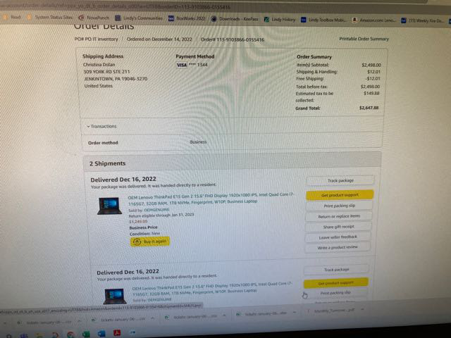This screenshot has width=451, height=338.
Task: Open the second shipment's laptop thumbnail
Action: [114, 296]
